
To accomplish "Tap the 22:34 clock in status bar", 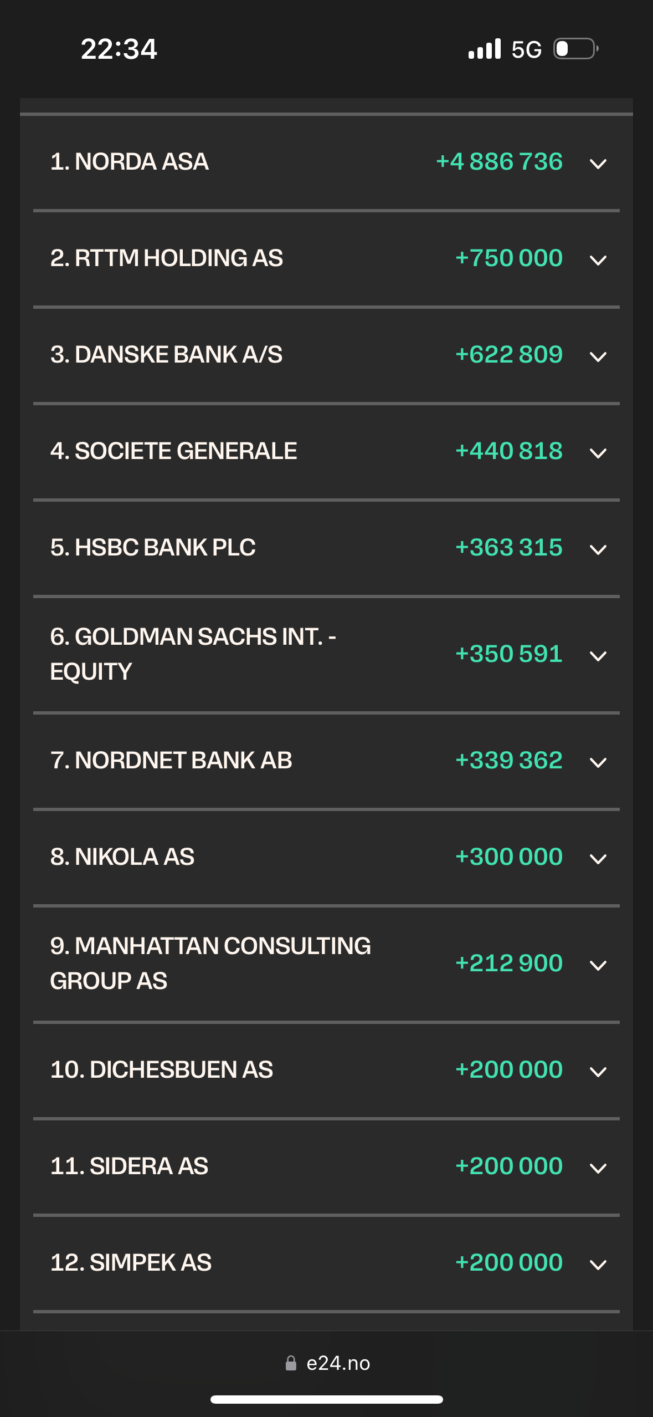I will click(x=119, y=49).
